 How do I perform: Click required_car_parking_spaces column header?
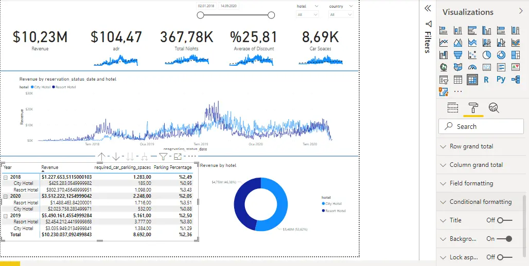(x=122, y=167)
